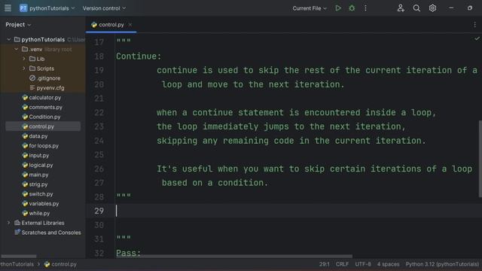The image size is (482, 271).
Task: Open Search Everywhere magnifier
Action: (416, 8)
